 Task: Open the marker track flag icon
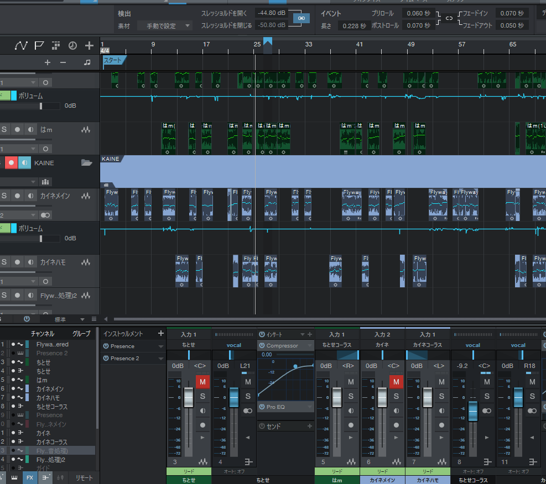click(39, 45)
